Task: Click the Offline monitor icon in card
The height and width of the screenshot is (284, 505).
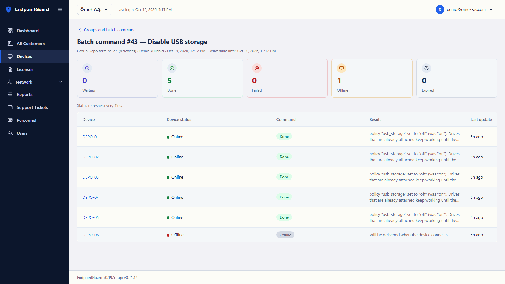Action: pyautogui.click(x=342, y=68)
